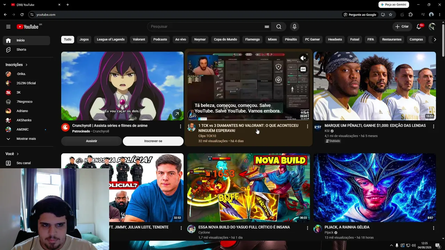Open options menu for the TCK Valorant video

pos(307,127)
